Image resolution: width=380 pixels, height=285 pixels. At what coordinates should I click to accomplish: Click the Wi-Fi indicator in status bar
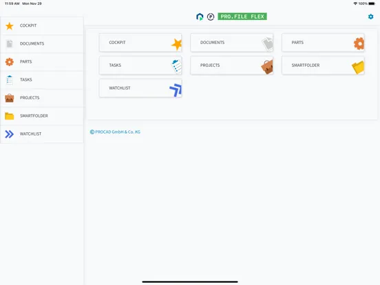click(355, 3)
